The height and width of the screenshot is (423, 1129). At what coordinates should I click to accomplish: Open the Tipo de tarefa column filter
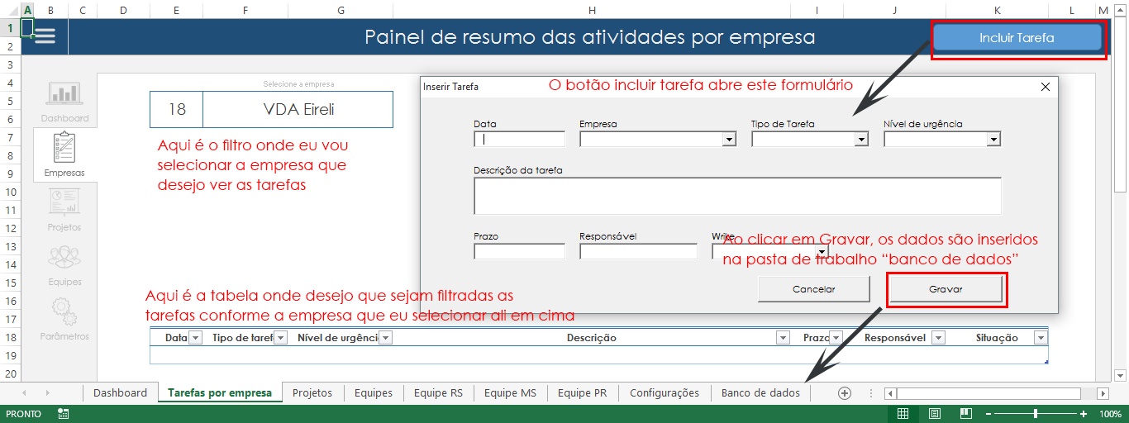[280, 337]
